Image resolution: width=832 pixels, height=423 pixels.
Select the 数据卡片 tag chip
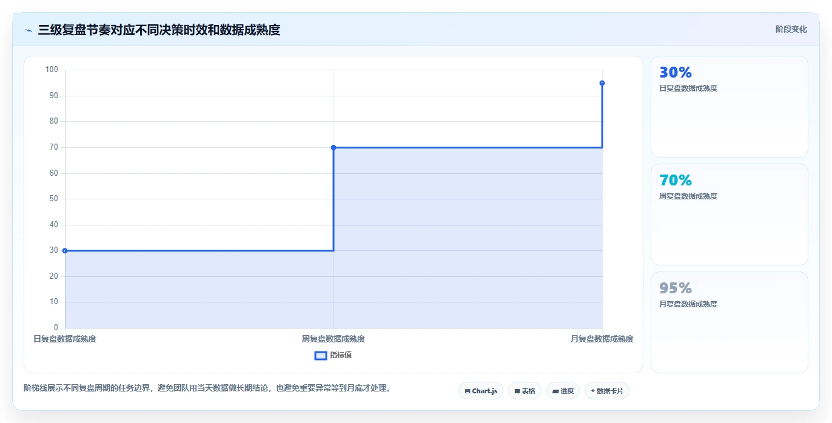point(607,391)
